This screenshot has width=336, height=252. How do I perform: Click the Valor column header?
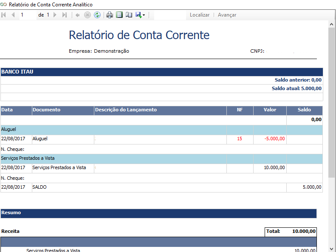[270, 110]
